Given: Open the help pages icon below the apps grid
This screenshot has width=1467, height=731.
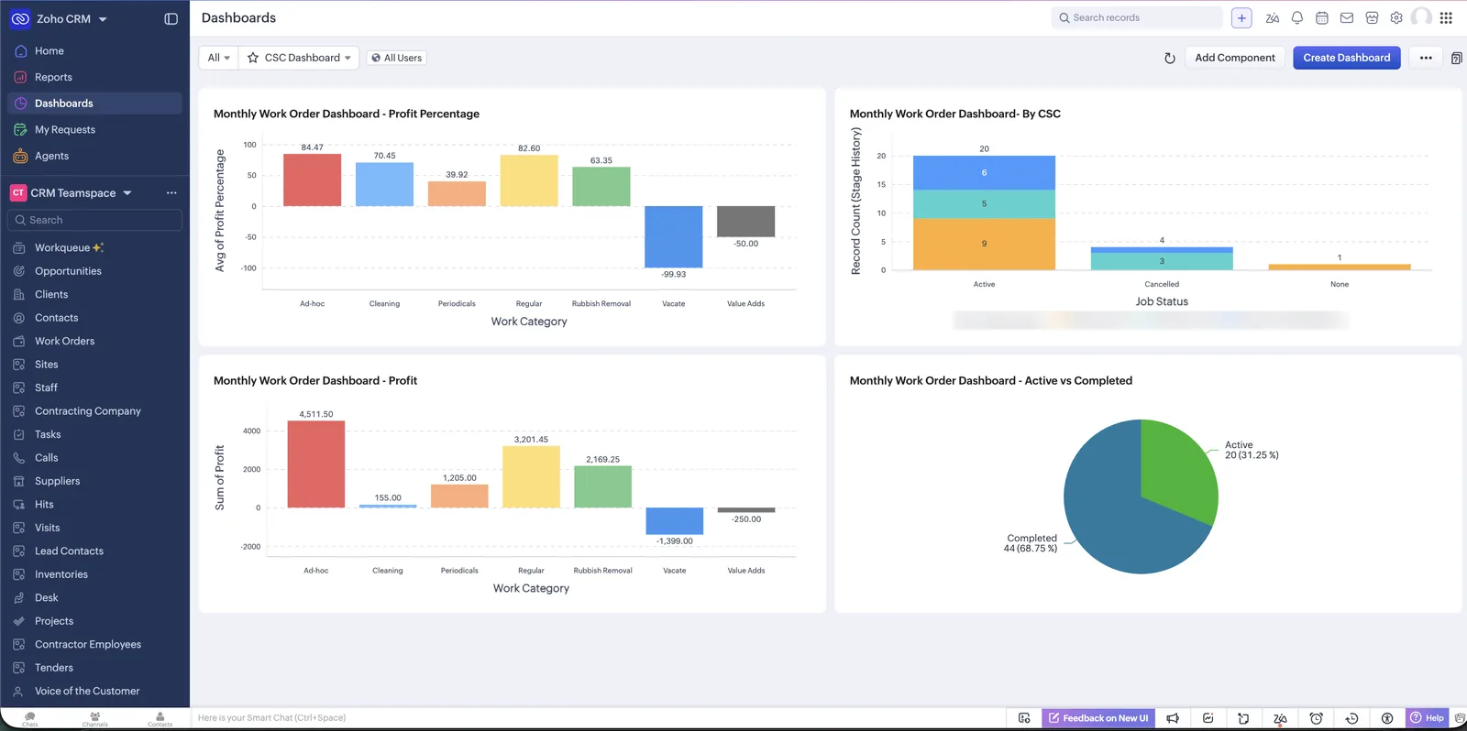Looking at the screenshot, I should (1457, 58).
